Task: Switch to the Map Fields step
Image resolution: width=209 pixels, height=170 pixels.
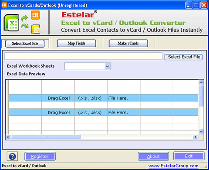Action: pos(77,43)
